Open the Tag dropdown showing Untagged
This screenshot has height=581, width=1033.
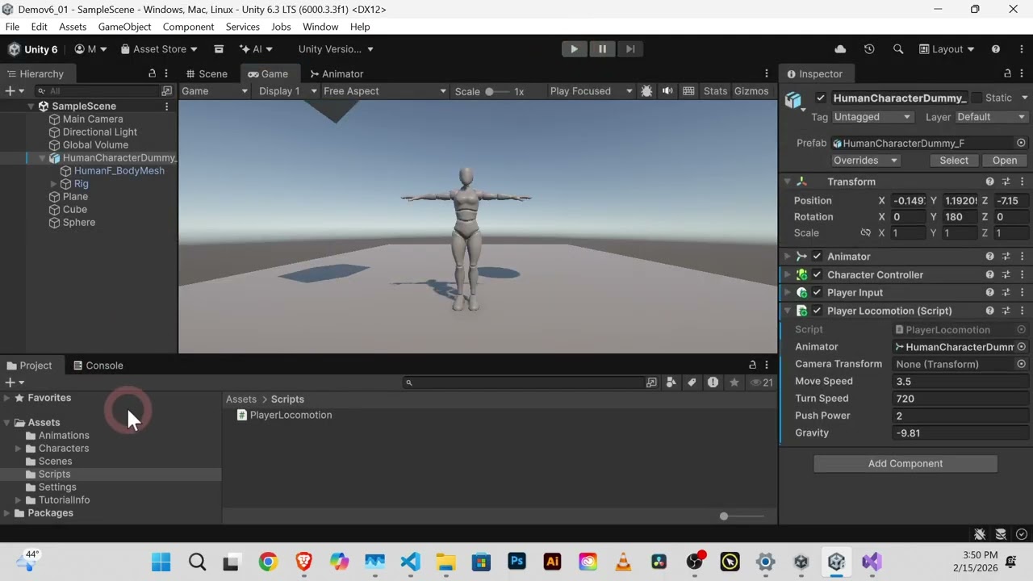[x=872, y=117]
